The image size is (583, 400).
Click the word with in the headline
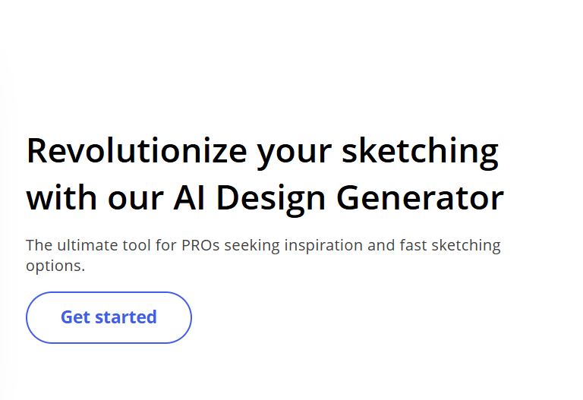coord(57,198)
